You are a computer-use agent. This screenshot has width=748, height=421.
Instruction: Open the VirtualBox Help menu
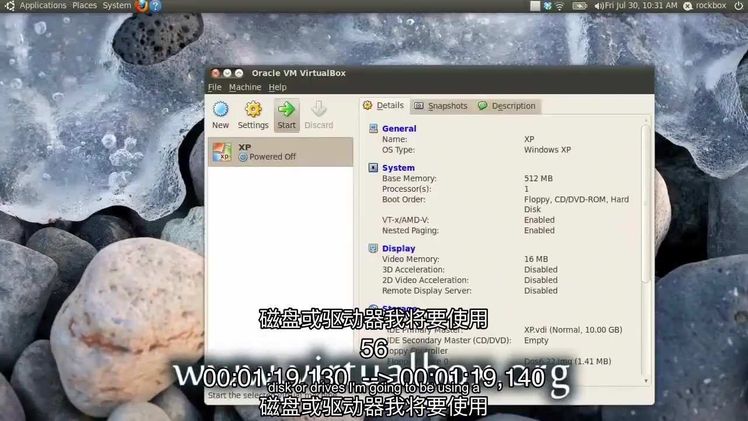[x=278, y=87]
